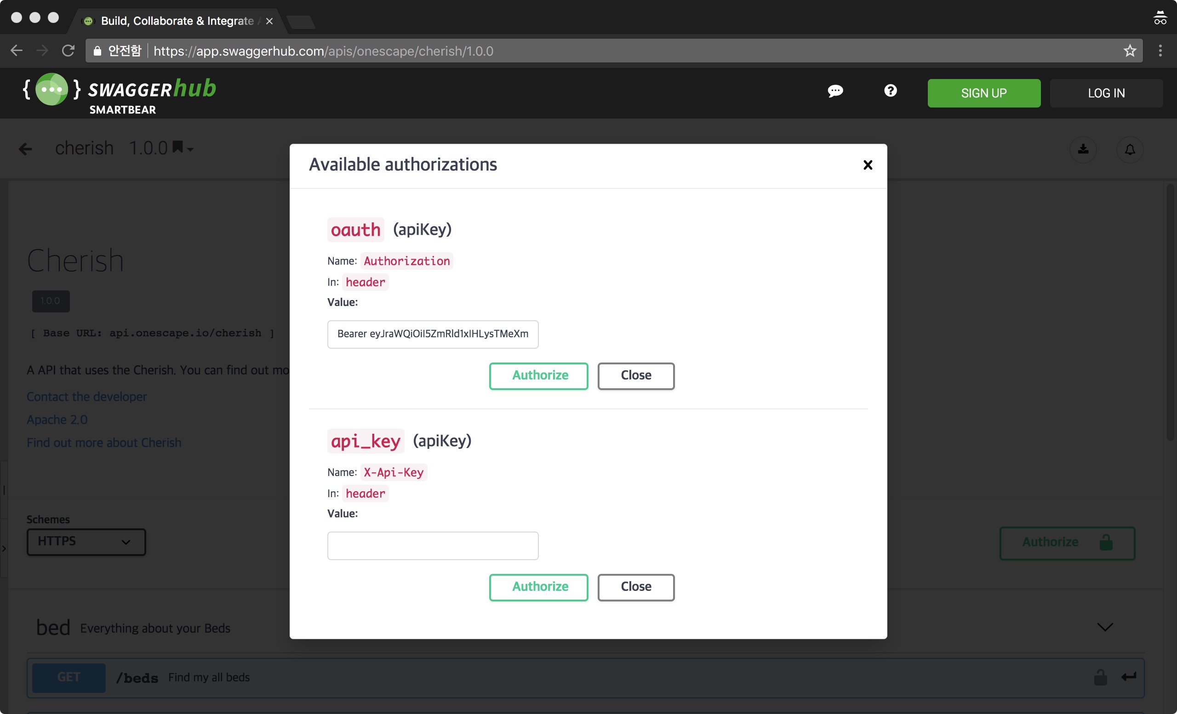Viewport: 1177px width, 714px height.
Task: Open a new browser tab
Action: [x=301, y=22]
